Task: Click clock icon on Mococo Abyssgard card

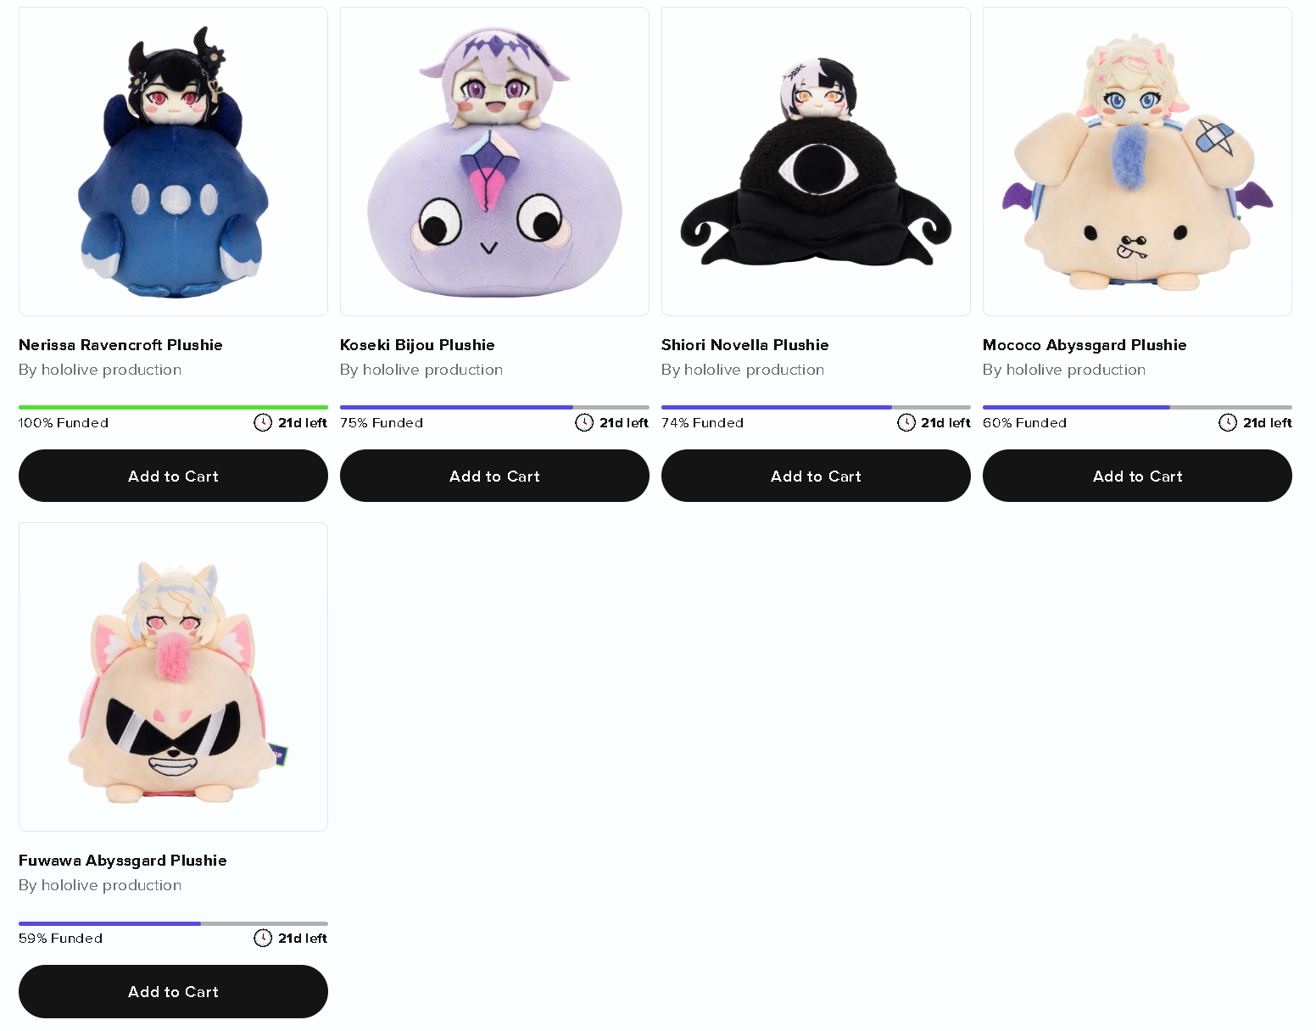Action: pyautogui.click(x=1228, y=422)
